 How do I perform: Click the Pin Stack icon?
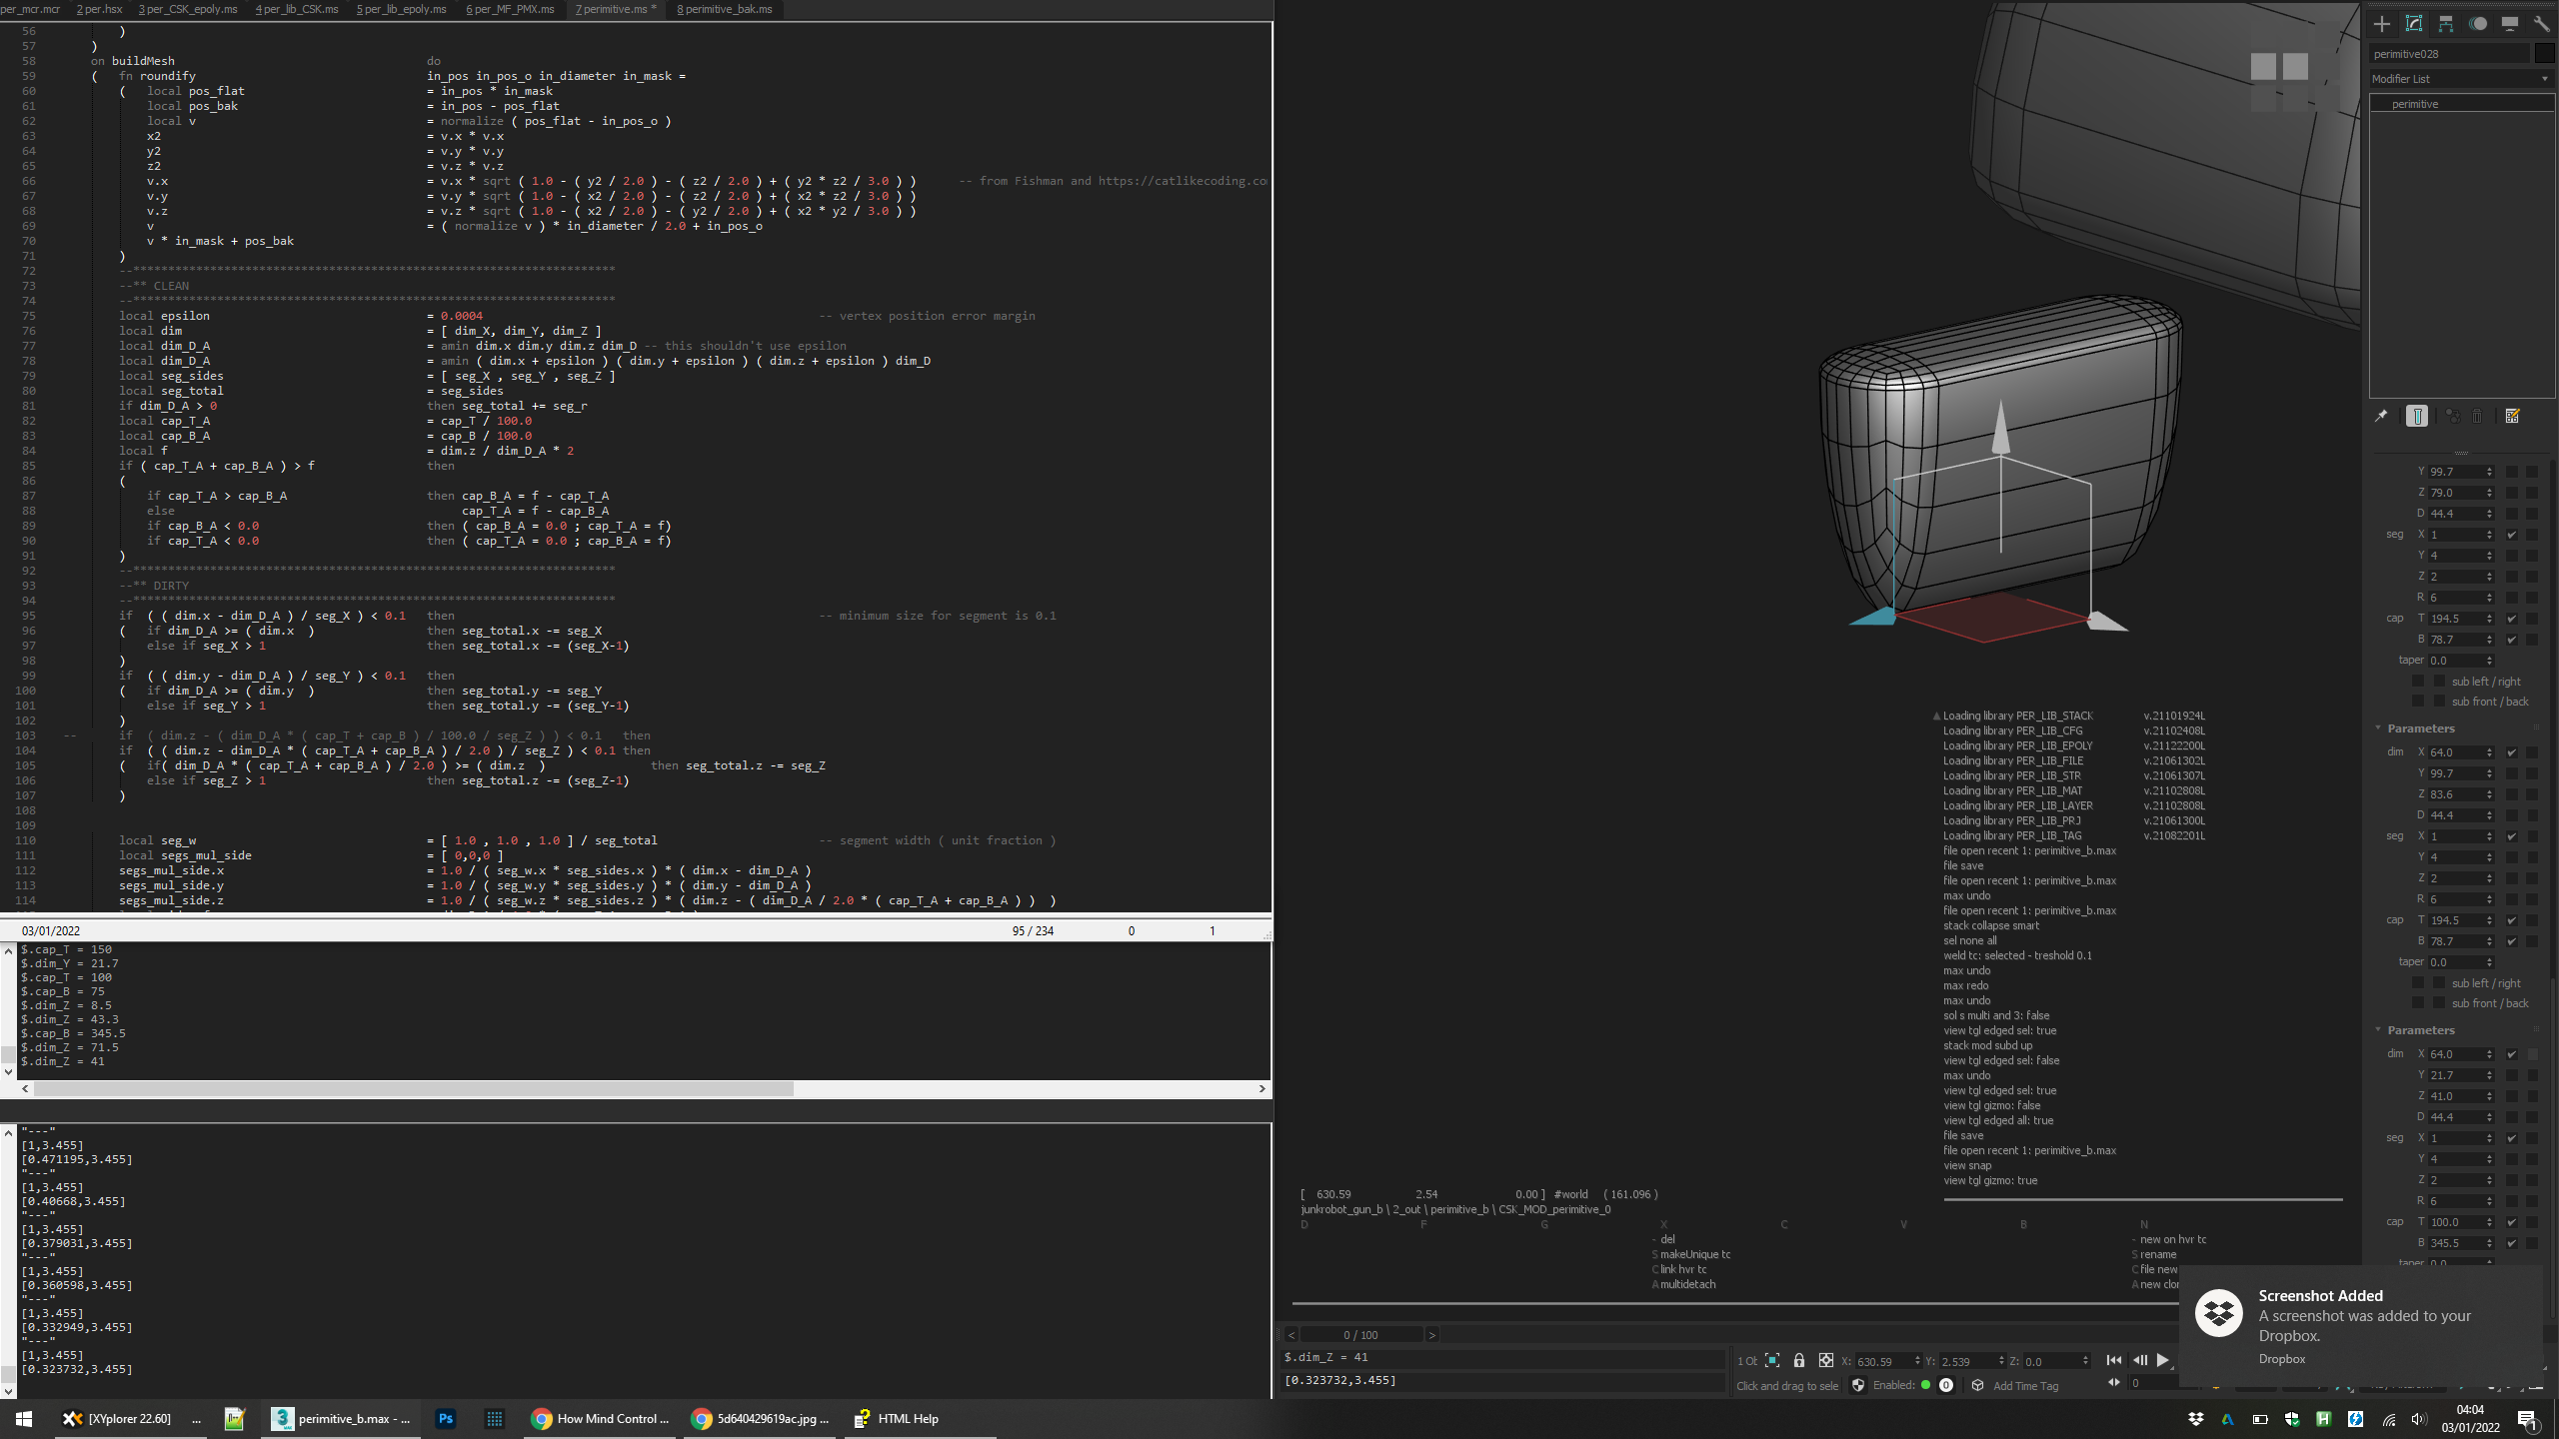point(2381,416)
